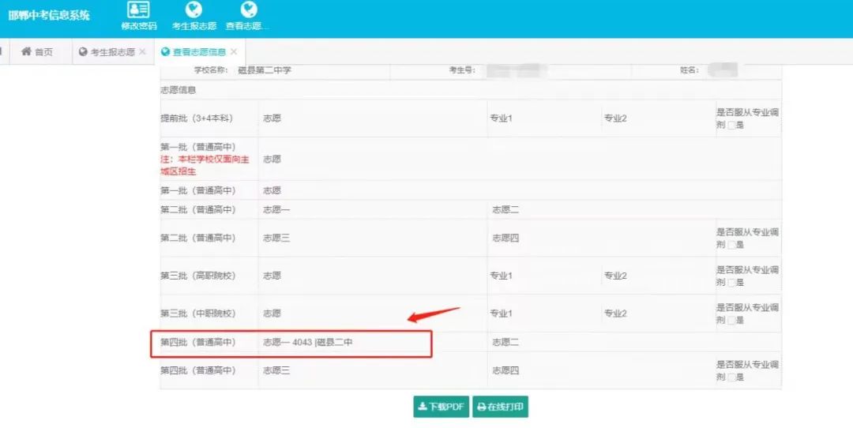Image resolution: width=853 pixels, height=428 pixels.
Task: Tick 服从专业调剂 in 第二批 志愿三 row
Action: point(731,245)
